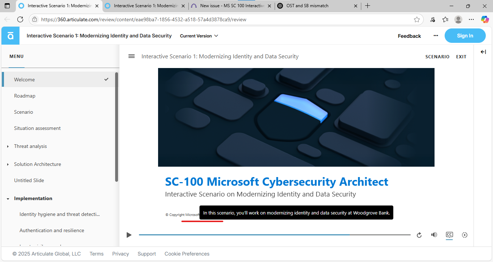Image resolution: width=493 pixels, height=262 pixels.
Task: Open the SCENARIO link in player
Action: coord(437,57)
